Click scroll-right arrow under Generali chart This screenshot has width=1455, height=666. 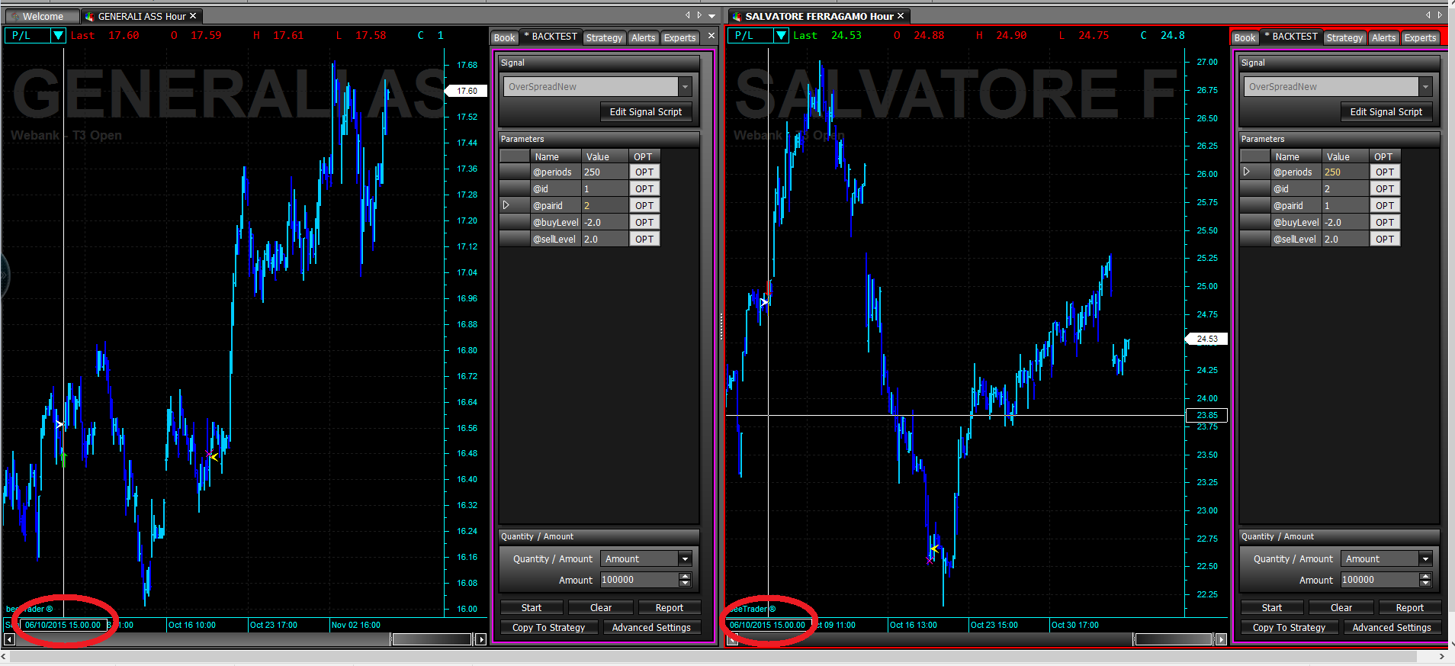pyautogui.click(x=480, y=639)
